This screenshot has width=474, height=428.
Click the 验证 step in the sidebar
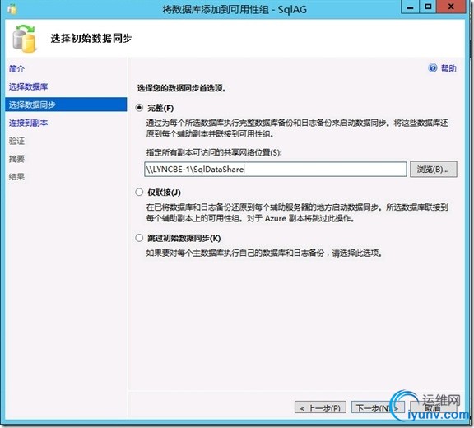coord(16,141)
